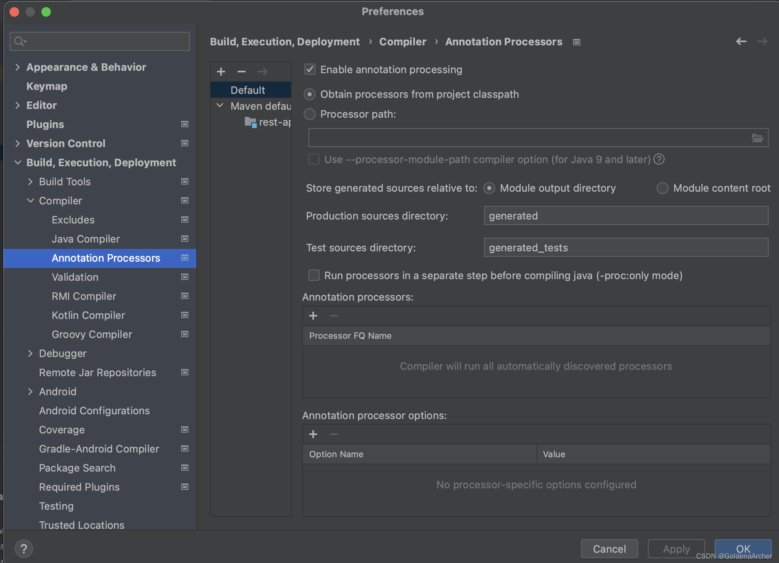The width and height of the screenshot is (779, 563).
Task: Select Module output directory radio
Action: point(489,188)
